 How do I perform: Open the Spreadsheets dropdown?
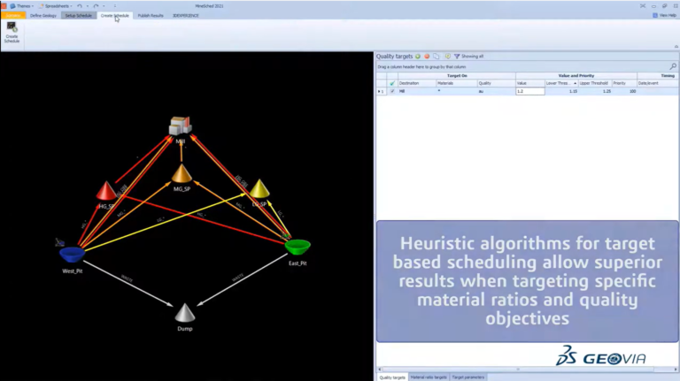point(57,6)
